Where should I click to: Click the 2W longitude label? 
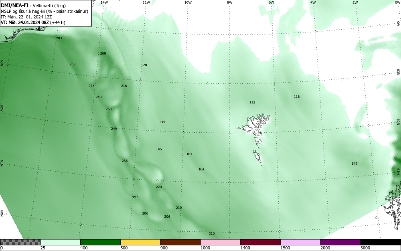pyautogui.click(x=355, y=2)
